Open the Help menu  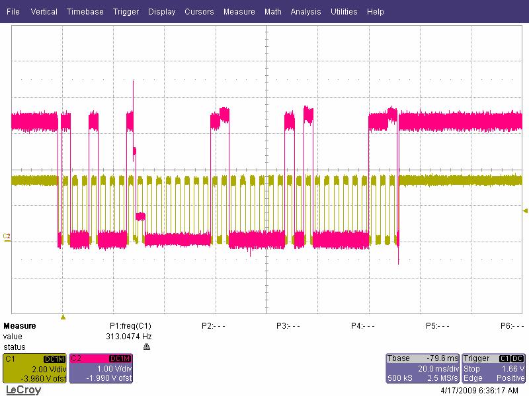click(x=376, y=11)
